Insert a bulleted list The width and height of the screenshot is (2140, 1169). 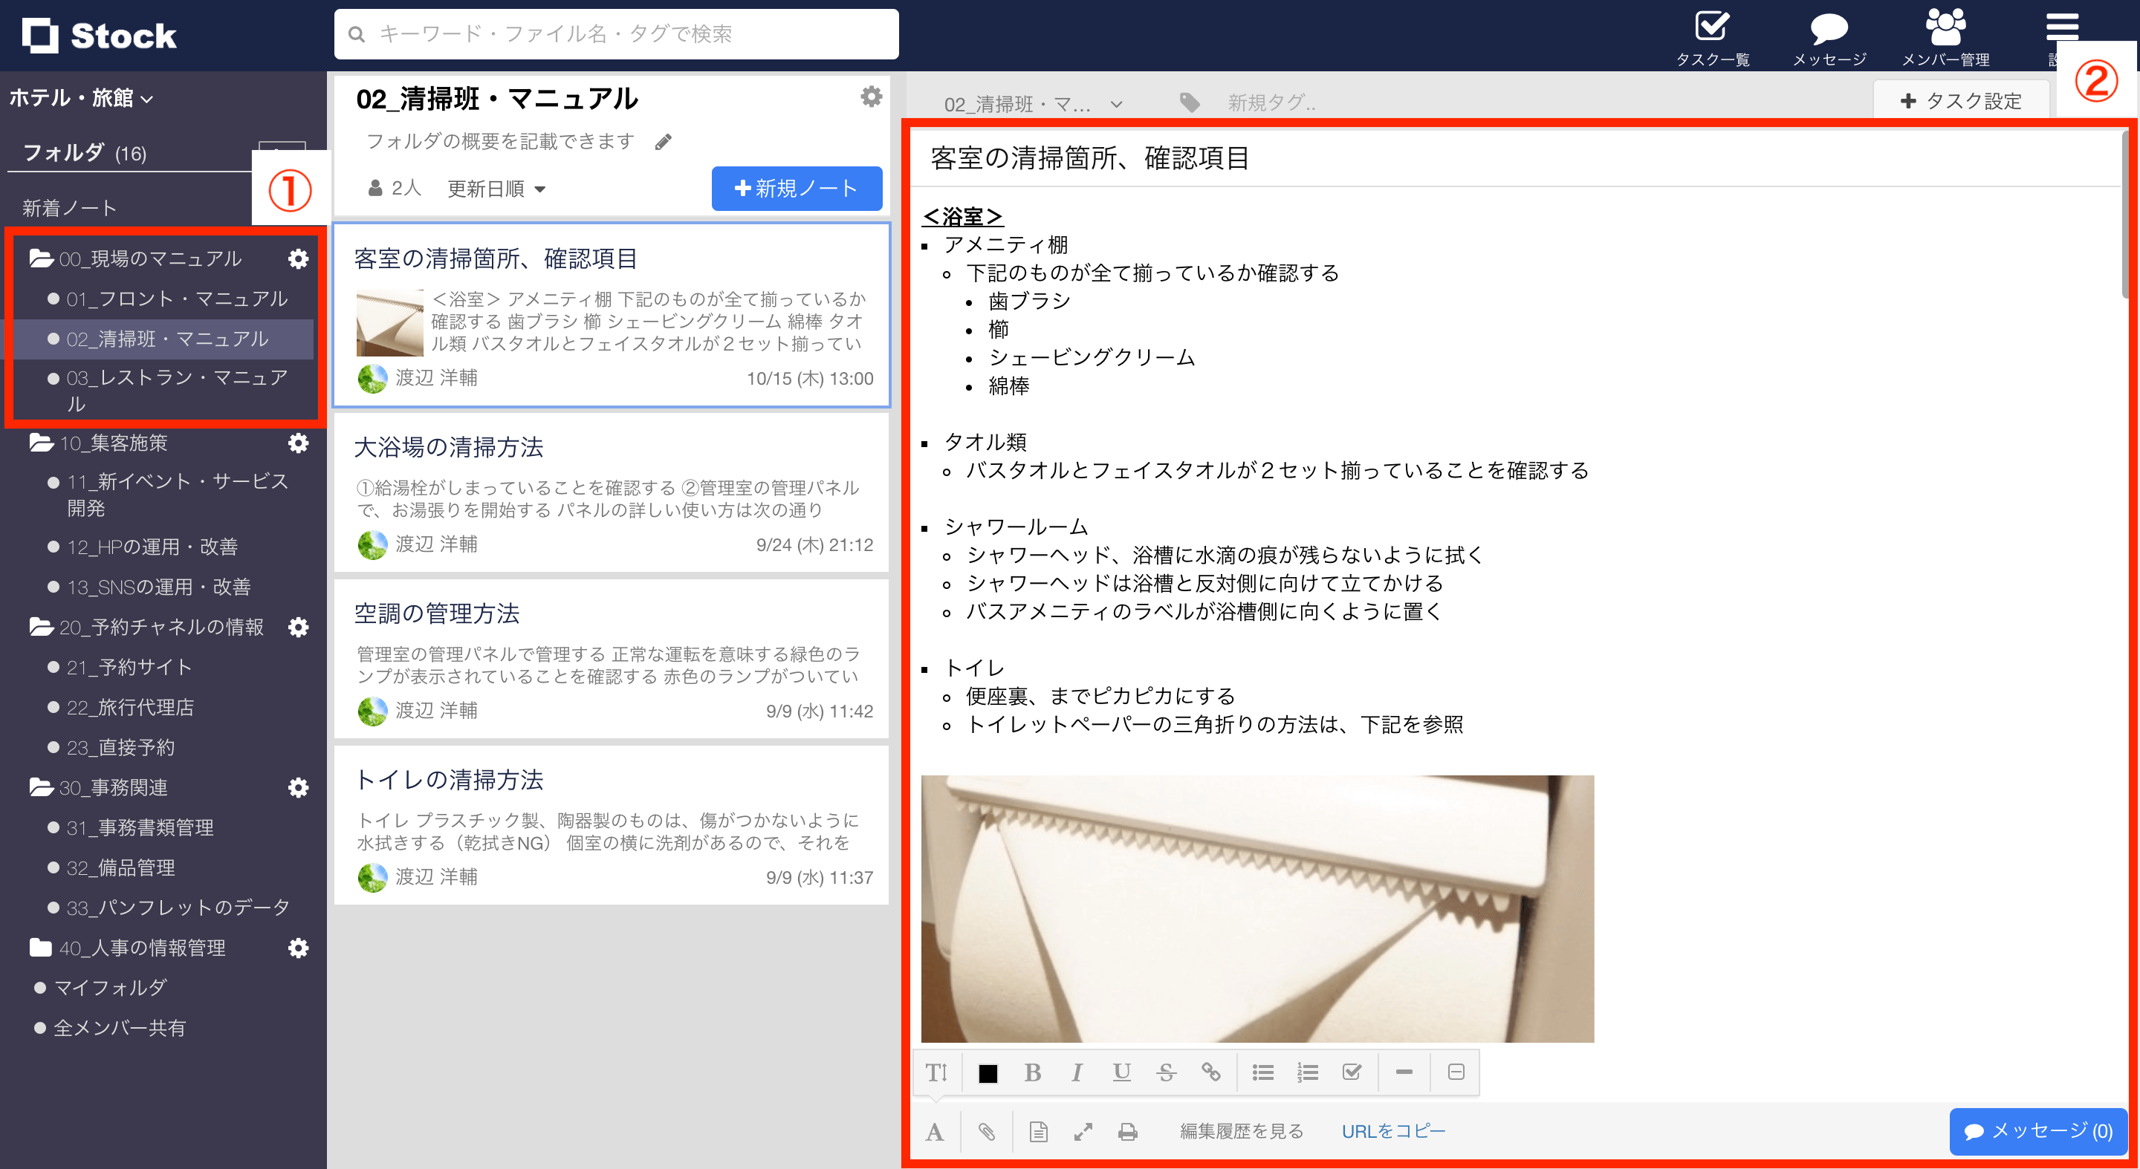point(1262,1072)
